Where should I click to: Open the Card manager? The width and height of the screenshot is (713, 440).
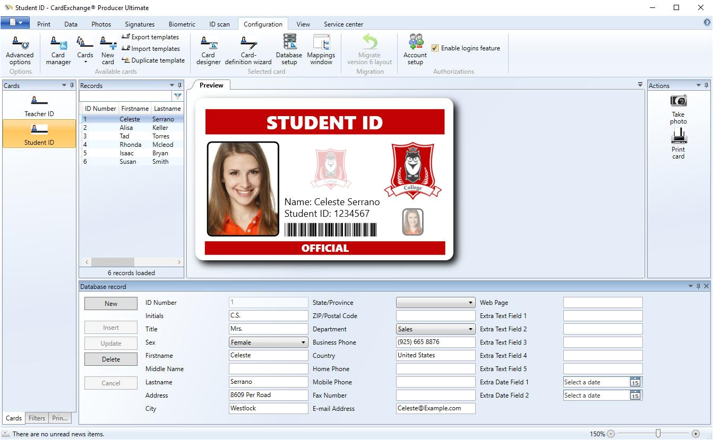pos(58,50)
